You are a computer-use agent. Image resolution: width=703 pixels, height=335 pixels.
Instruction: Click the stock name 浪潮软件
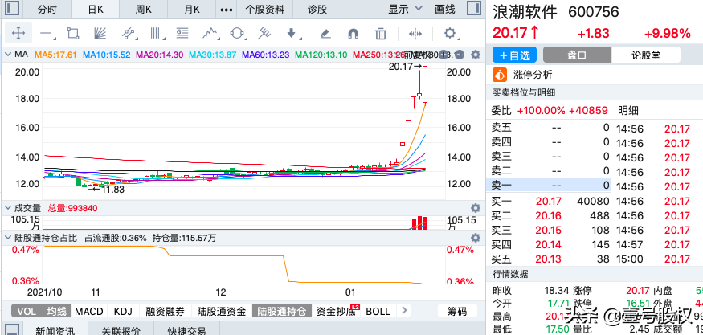(525, 12)
